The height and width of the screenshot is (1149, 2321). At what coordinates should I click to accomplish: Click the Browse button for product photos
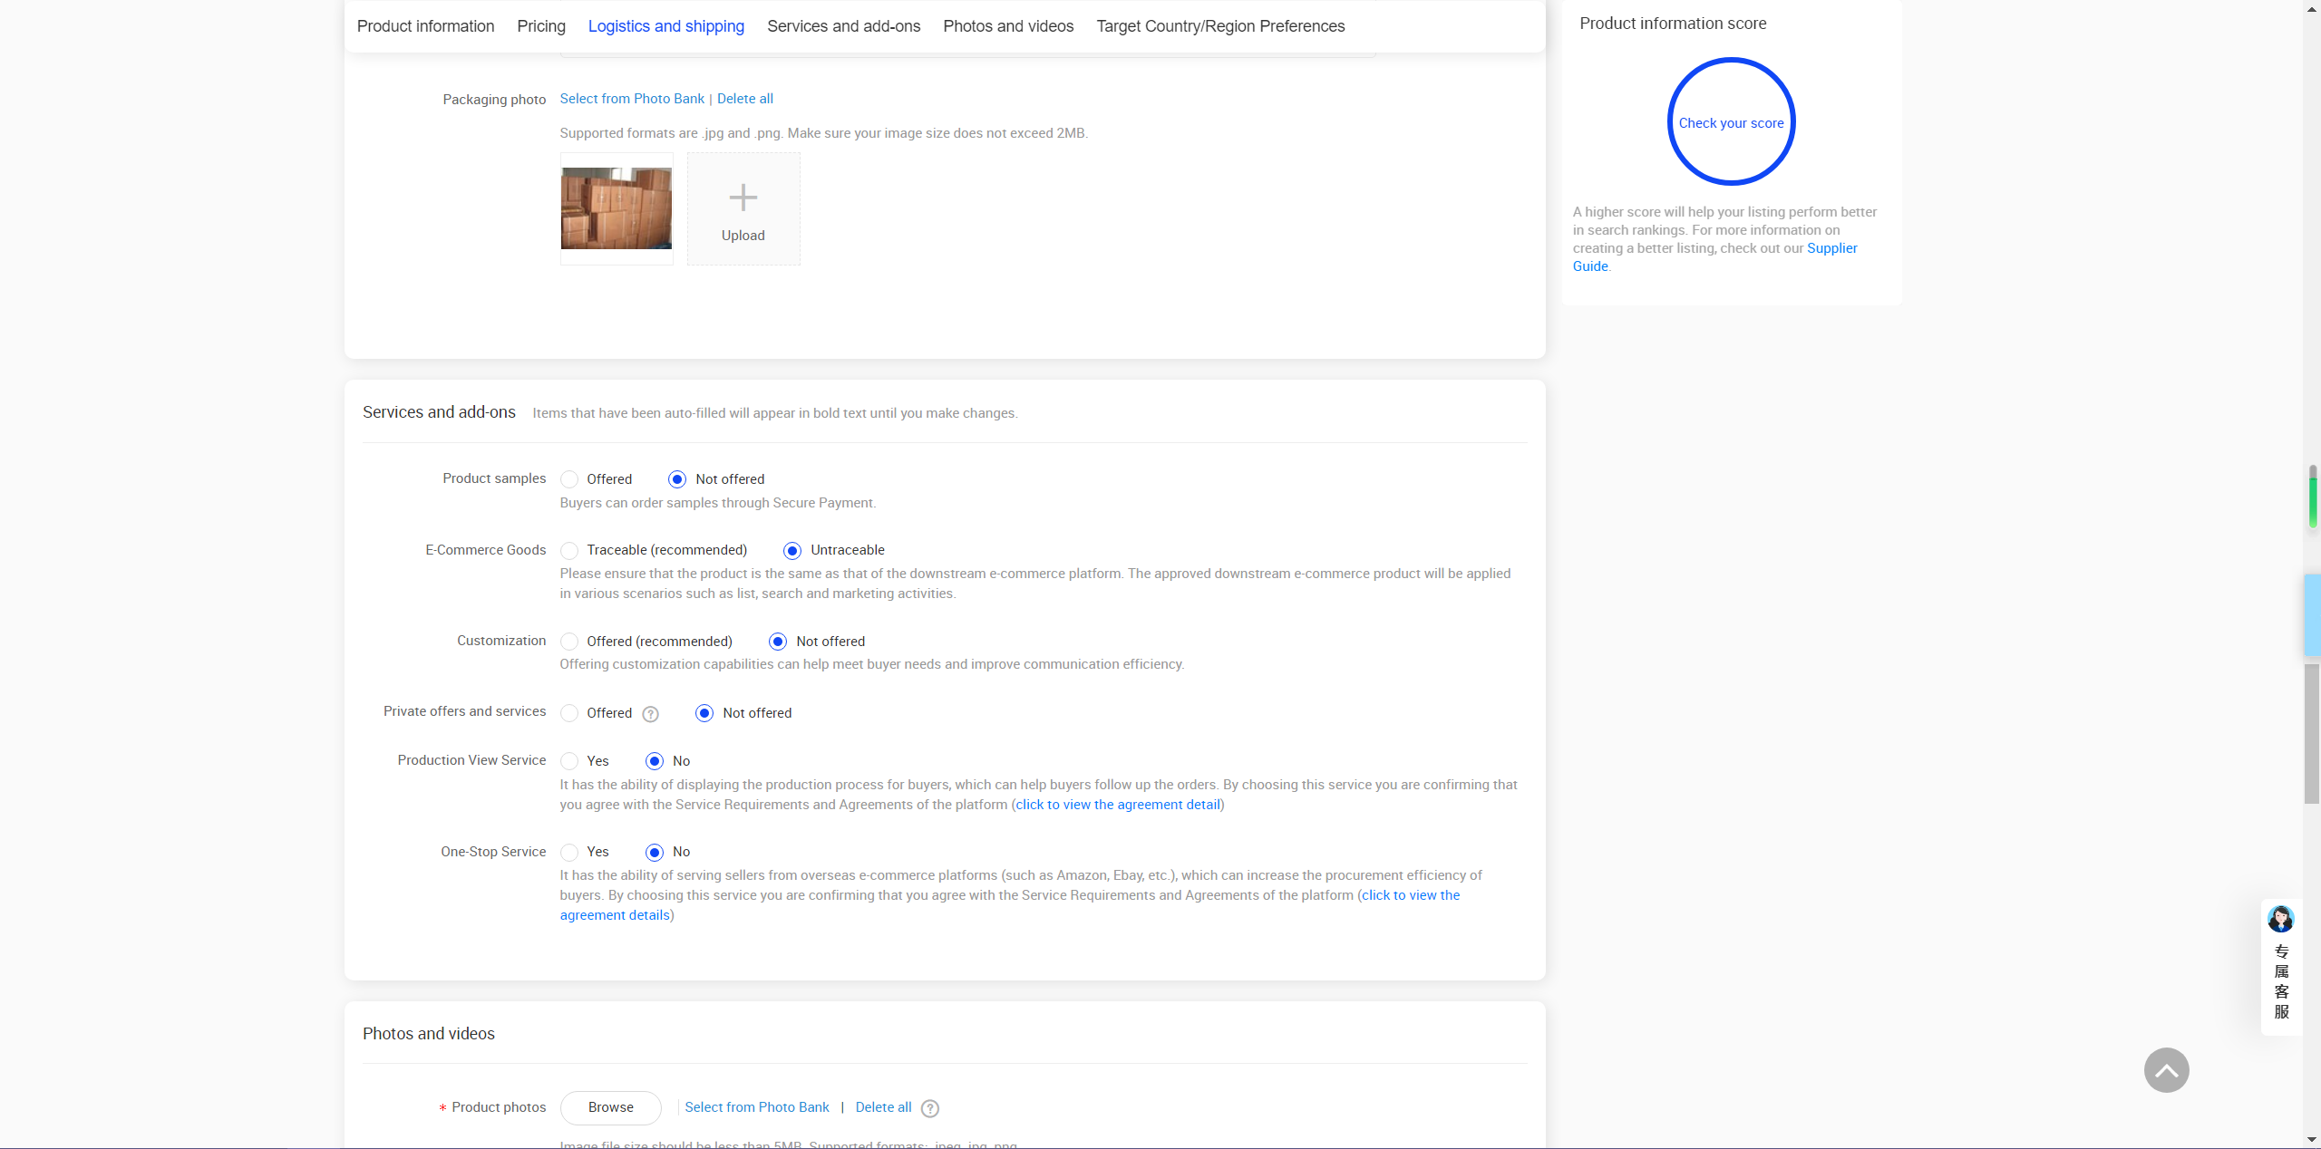click(610, 1107)
